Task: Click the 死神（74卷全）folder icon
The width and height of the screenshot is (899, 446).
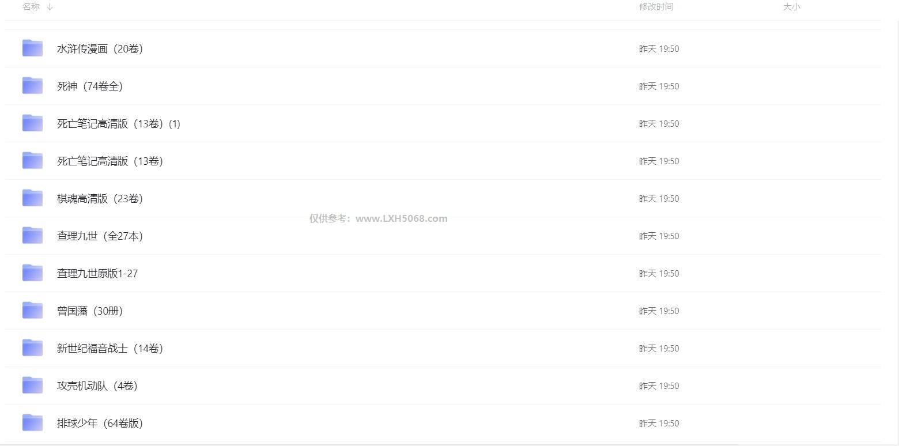Action: click(32, 86)
